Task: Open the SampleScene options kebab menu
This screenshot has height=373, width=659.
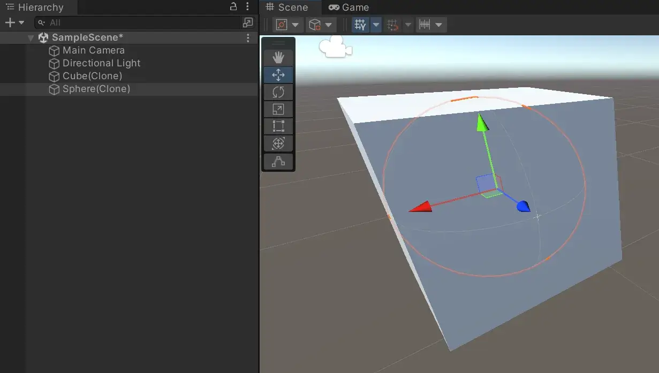Action: 248,37
